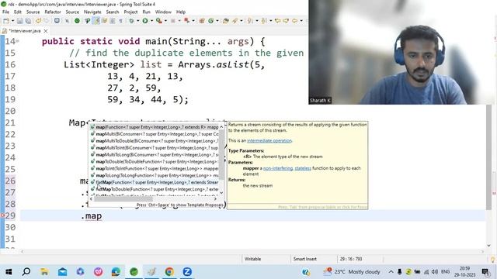Open the Project menu

tap(130, 12)
